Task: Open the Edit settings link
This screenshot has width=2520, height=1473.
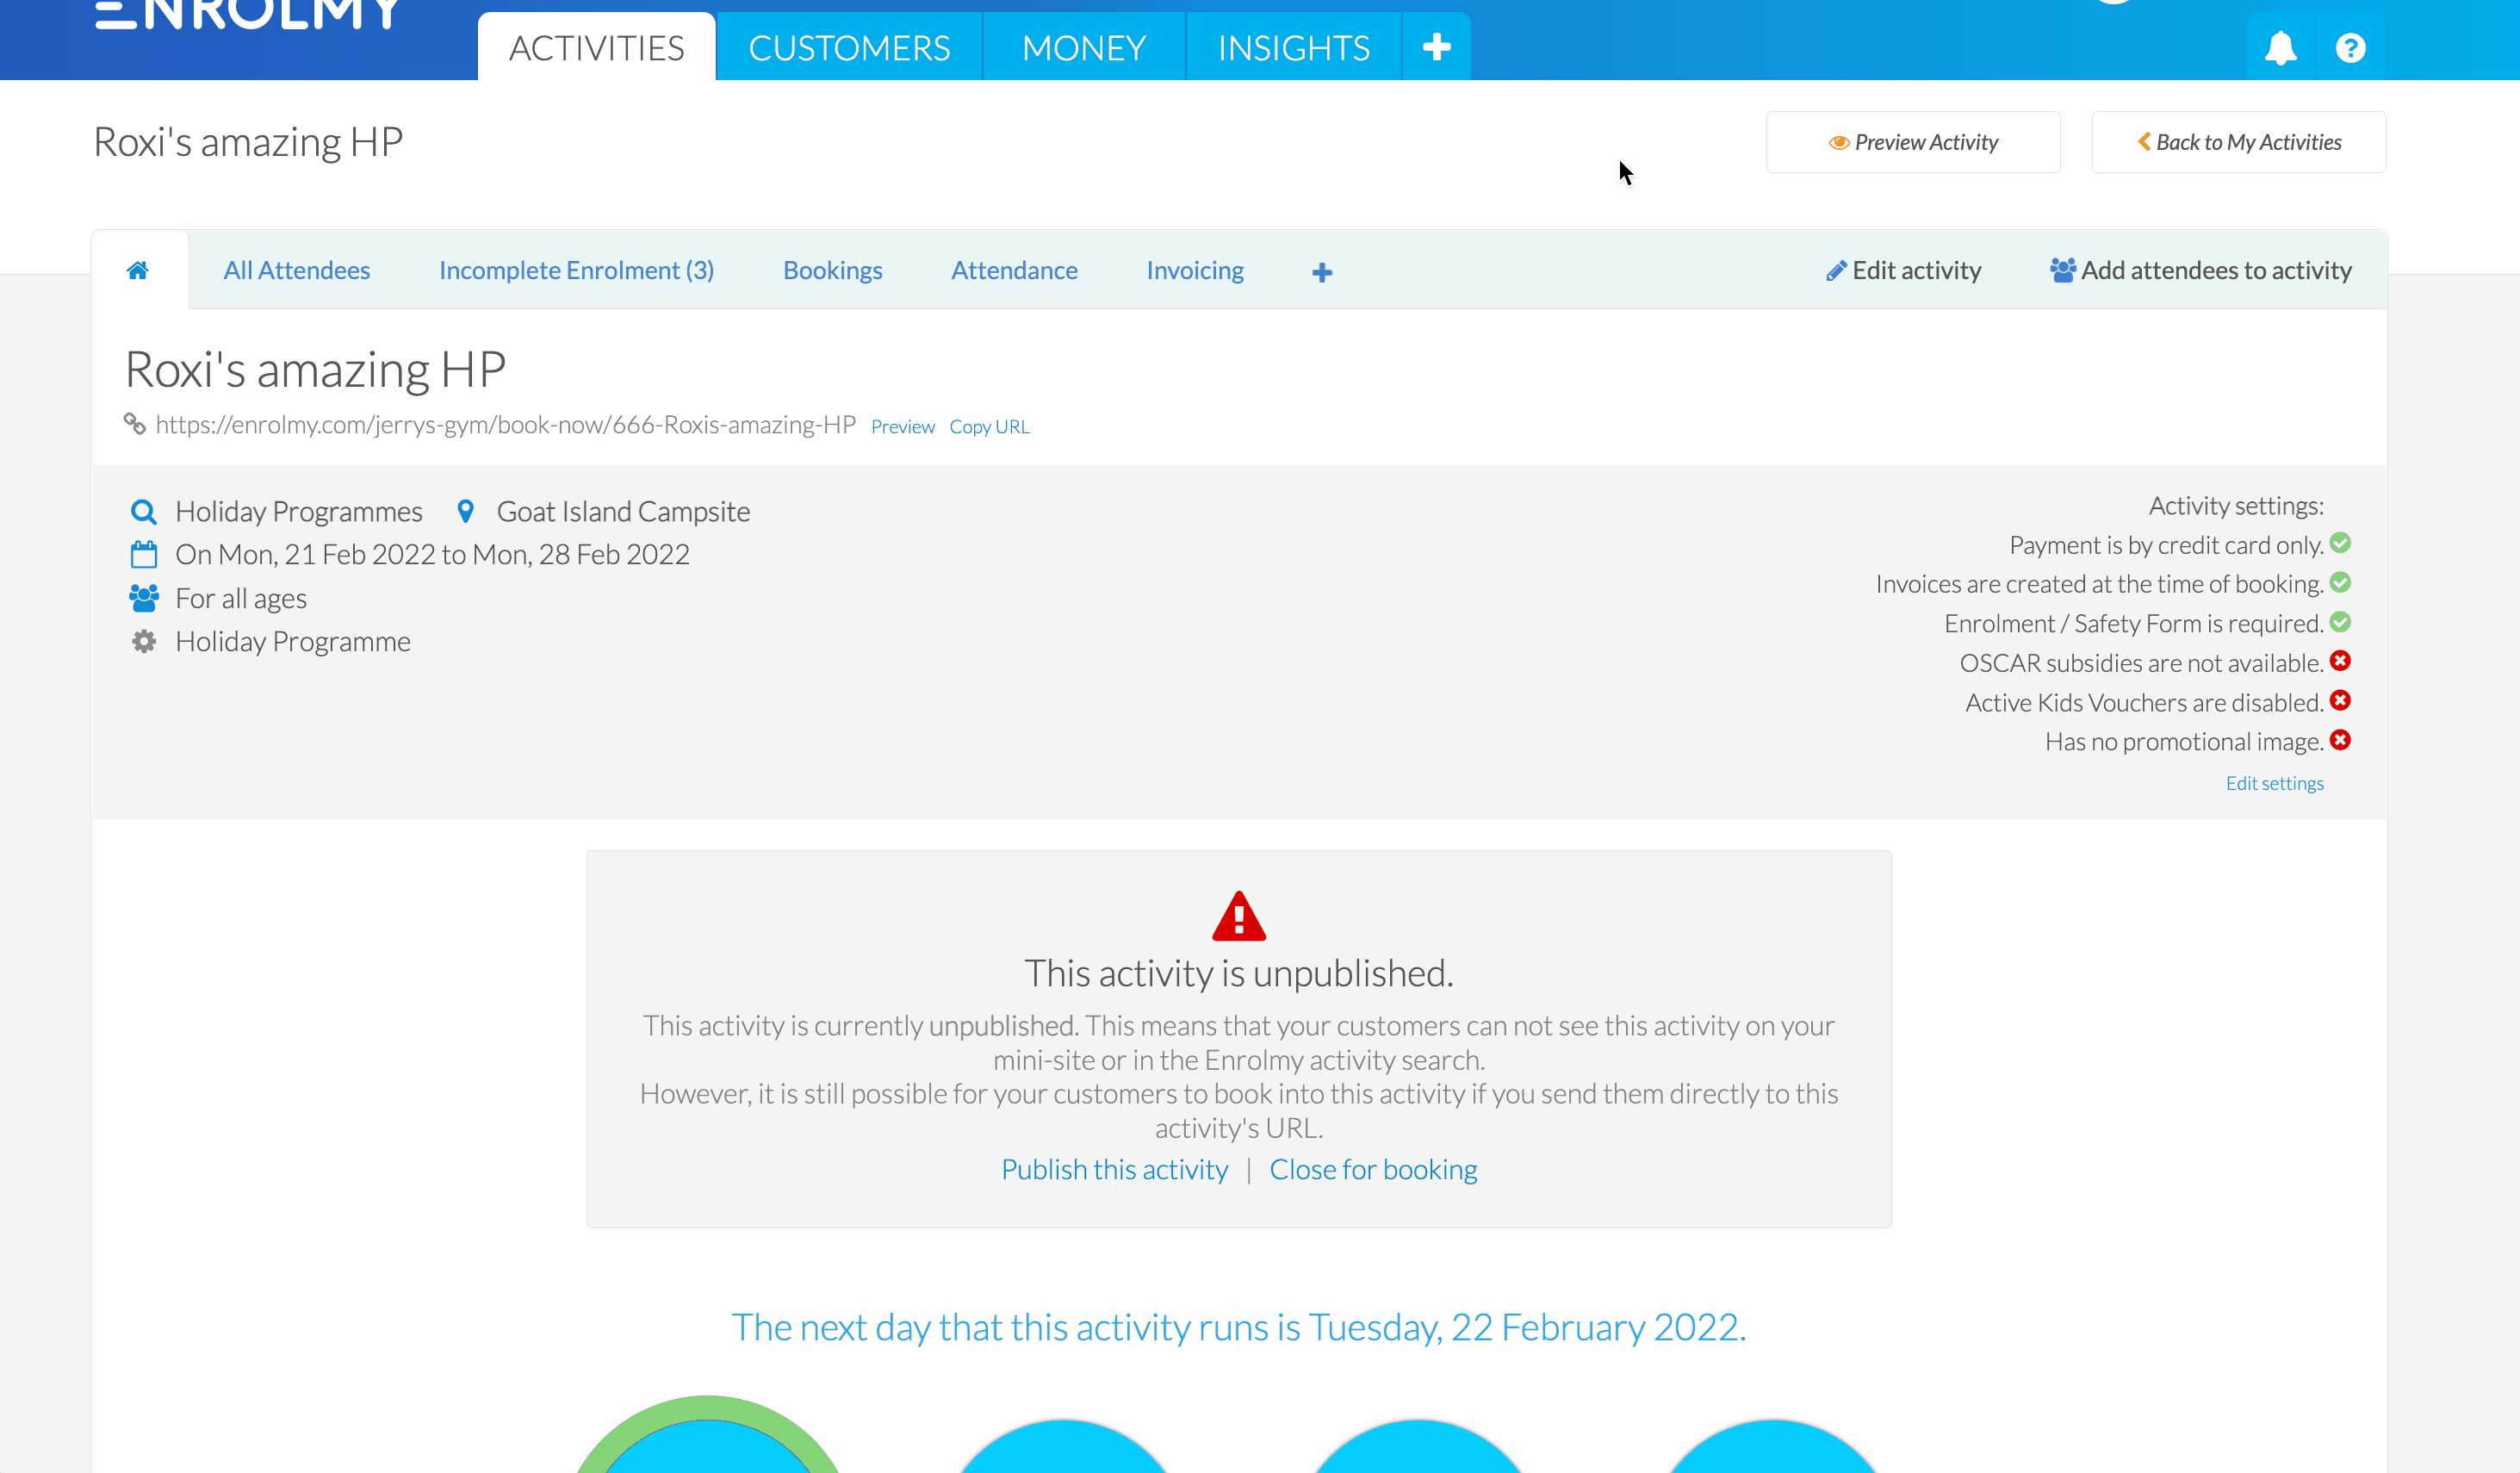Action: (x=2275, y=783)
